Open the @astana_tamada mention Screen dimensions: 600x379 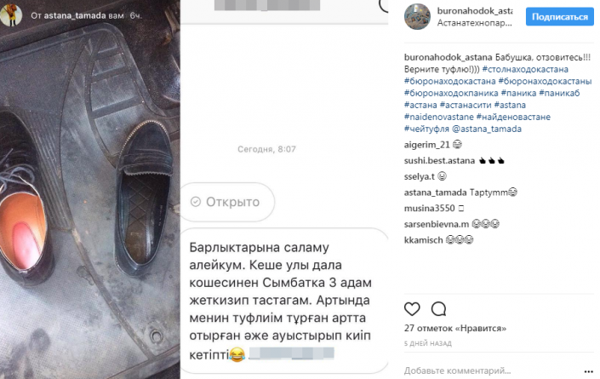pos(487,129)
